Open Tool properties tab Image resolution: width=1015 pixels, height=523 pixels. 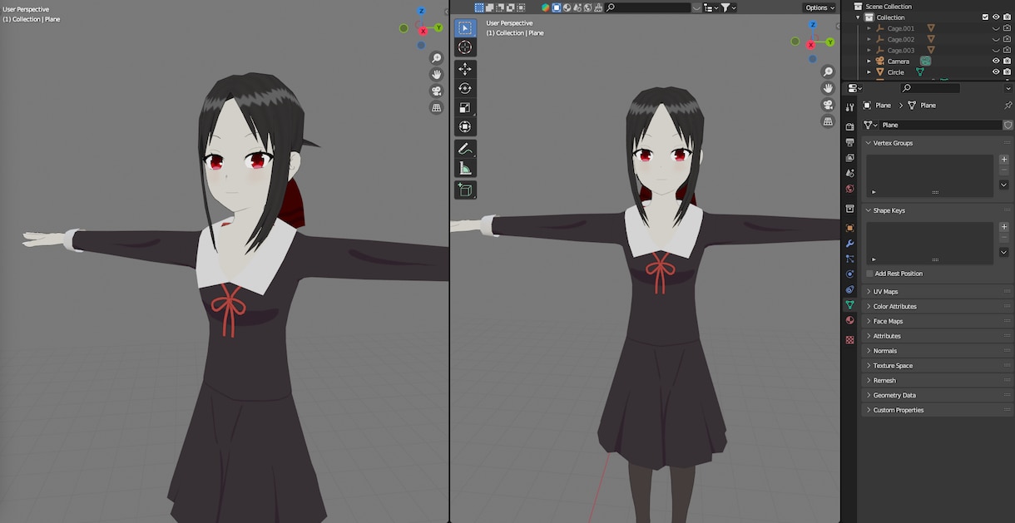pos(849,107)
